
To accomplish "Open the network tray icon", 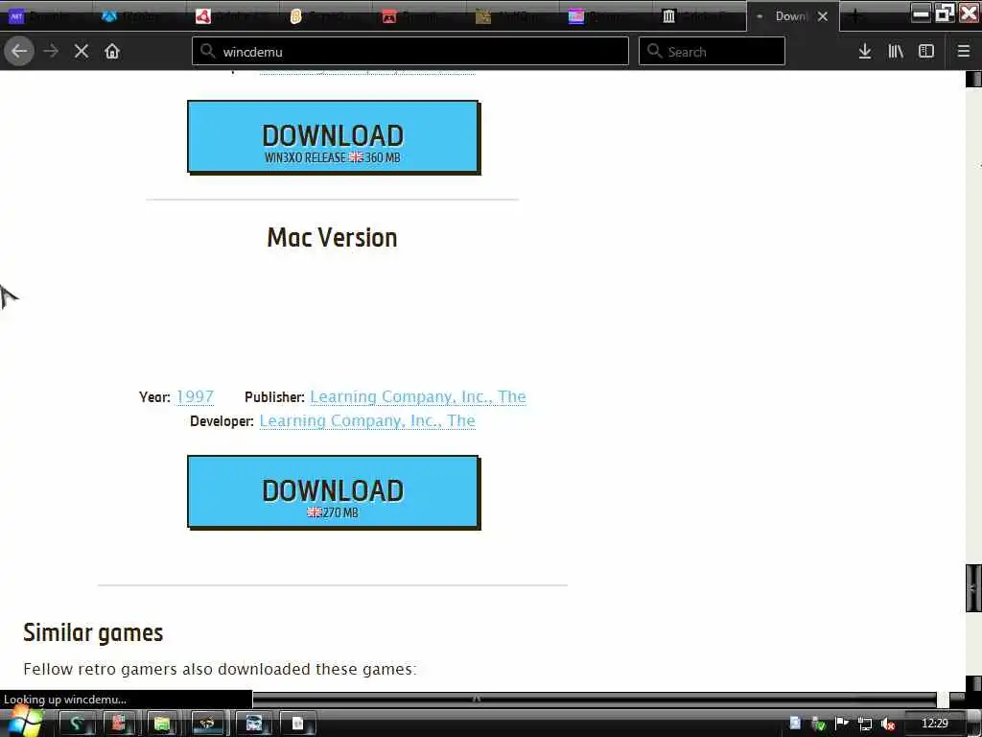I will [865, 725].
